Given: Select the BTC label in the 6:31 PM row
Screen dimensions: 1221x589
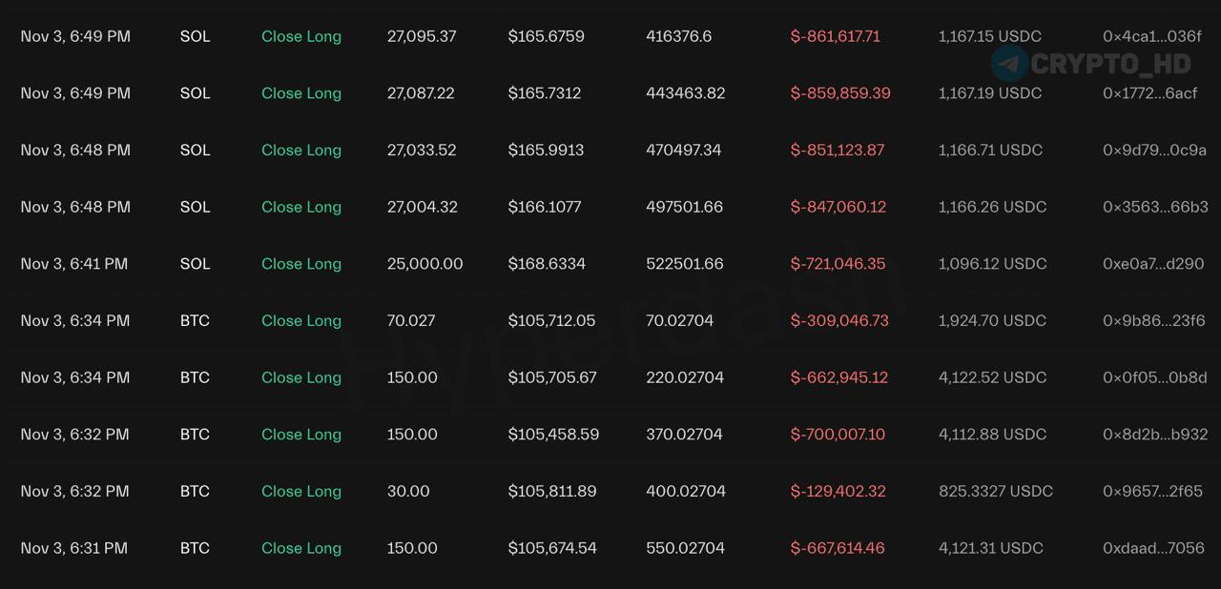Looking at the screenshot, I should click(x=195, y=548).
